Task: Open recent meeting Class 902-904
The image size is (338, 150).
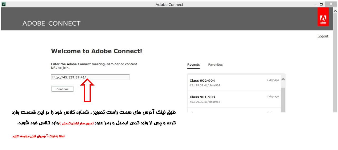Action: coord(234,82)
